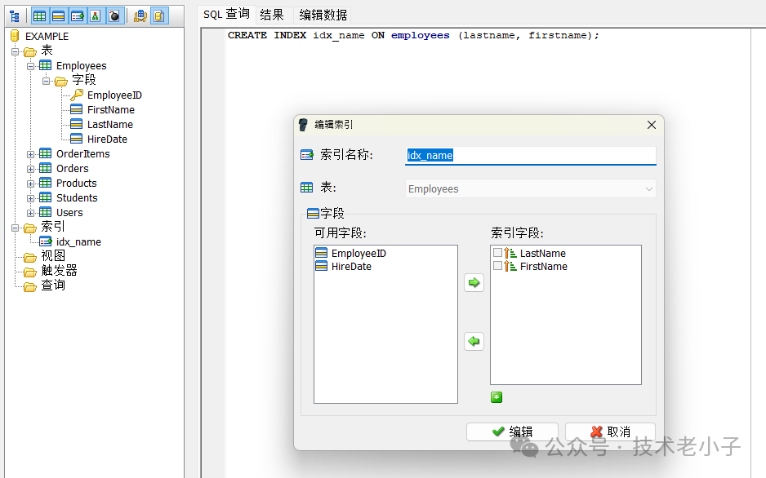Expand the Products table node
Viewport: 766px width, 478px height.
pos(31,184)
